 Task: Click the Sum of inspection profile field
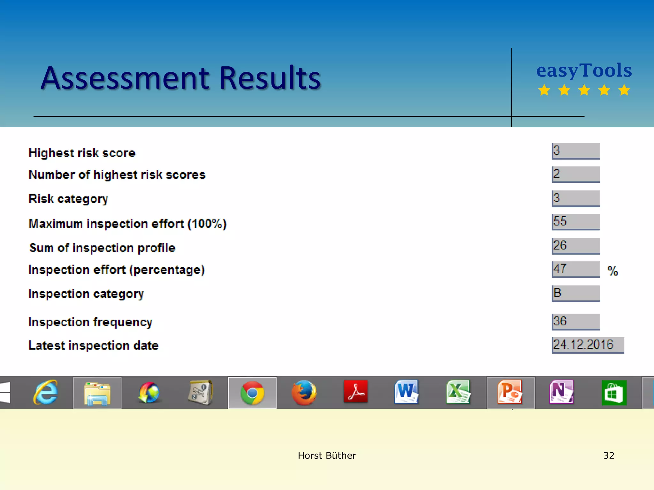pyautogui.click(x=576, y=246)
